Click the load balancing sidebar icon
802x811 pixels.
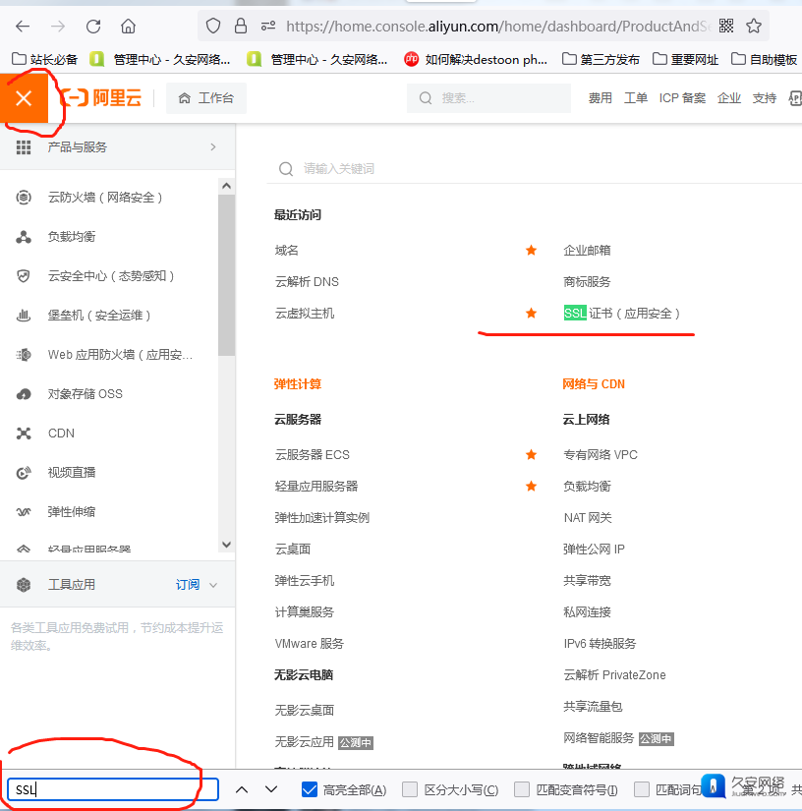click(25, 237)
